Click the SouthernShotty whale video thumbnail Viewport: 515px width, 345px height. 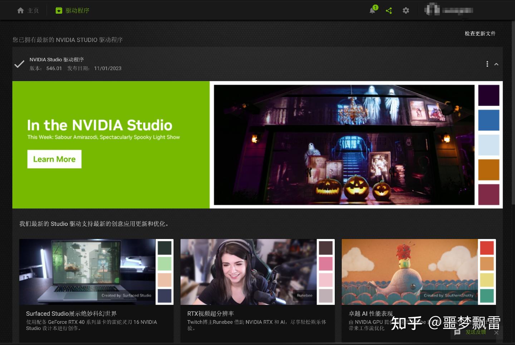(409, 272)
